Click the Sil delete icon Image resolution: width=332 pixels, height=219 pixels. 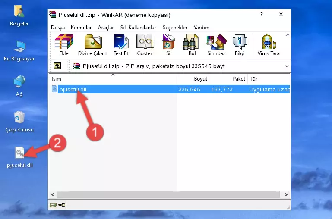click(x=169, y=45)
